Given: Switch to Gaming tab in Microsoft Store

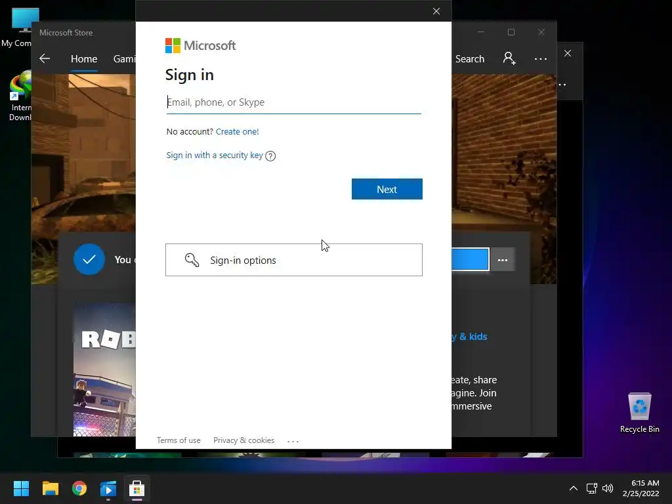Looking at the screenshot, I should pos(124,58).
